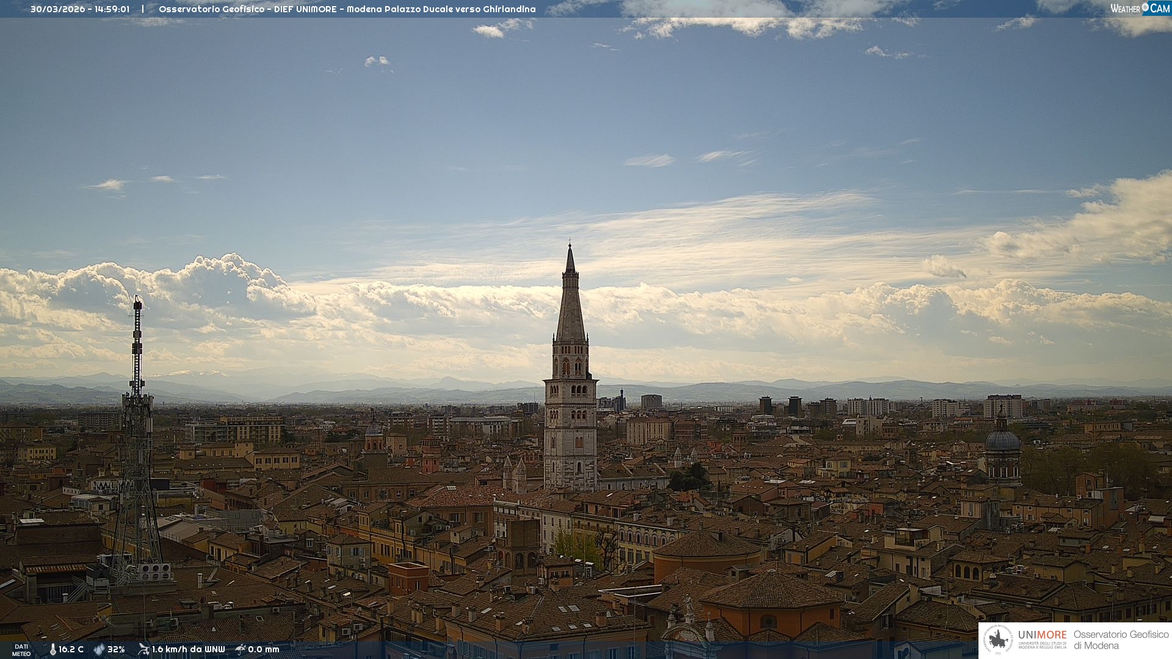Click the Università degli Studi subtitle text
This screenshot has width=1172, height=659.
tap(1042, 645)
